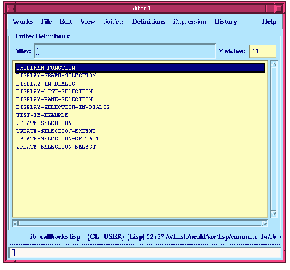Open the Edit menu

pos(66,21)
